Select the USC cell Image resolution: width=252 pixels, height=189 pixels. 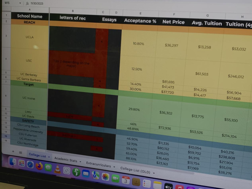click(29, 60)
